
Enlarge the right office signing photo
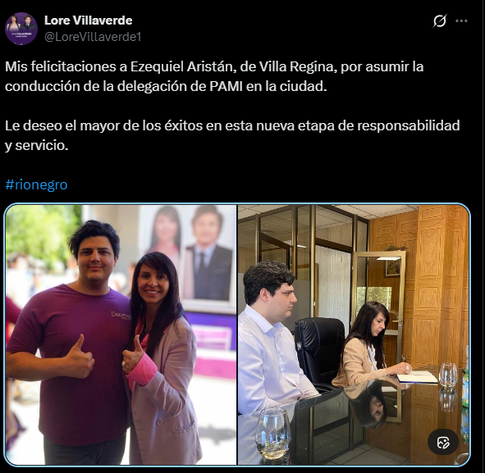(354, 334)
